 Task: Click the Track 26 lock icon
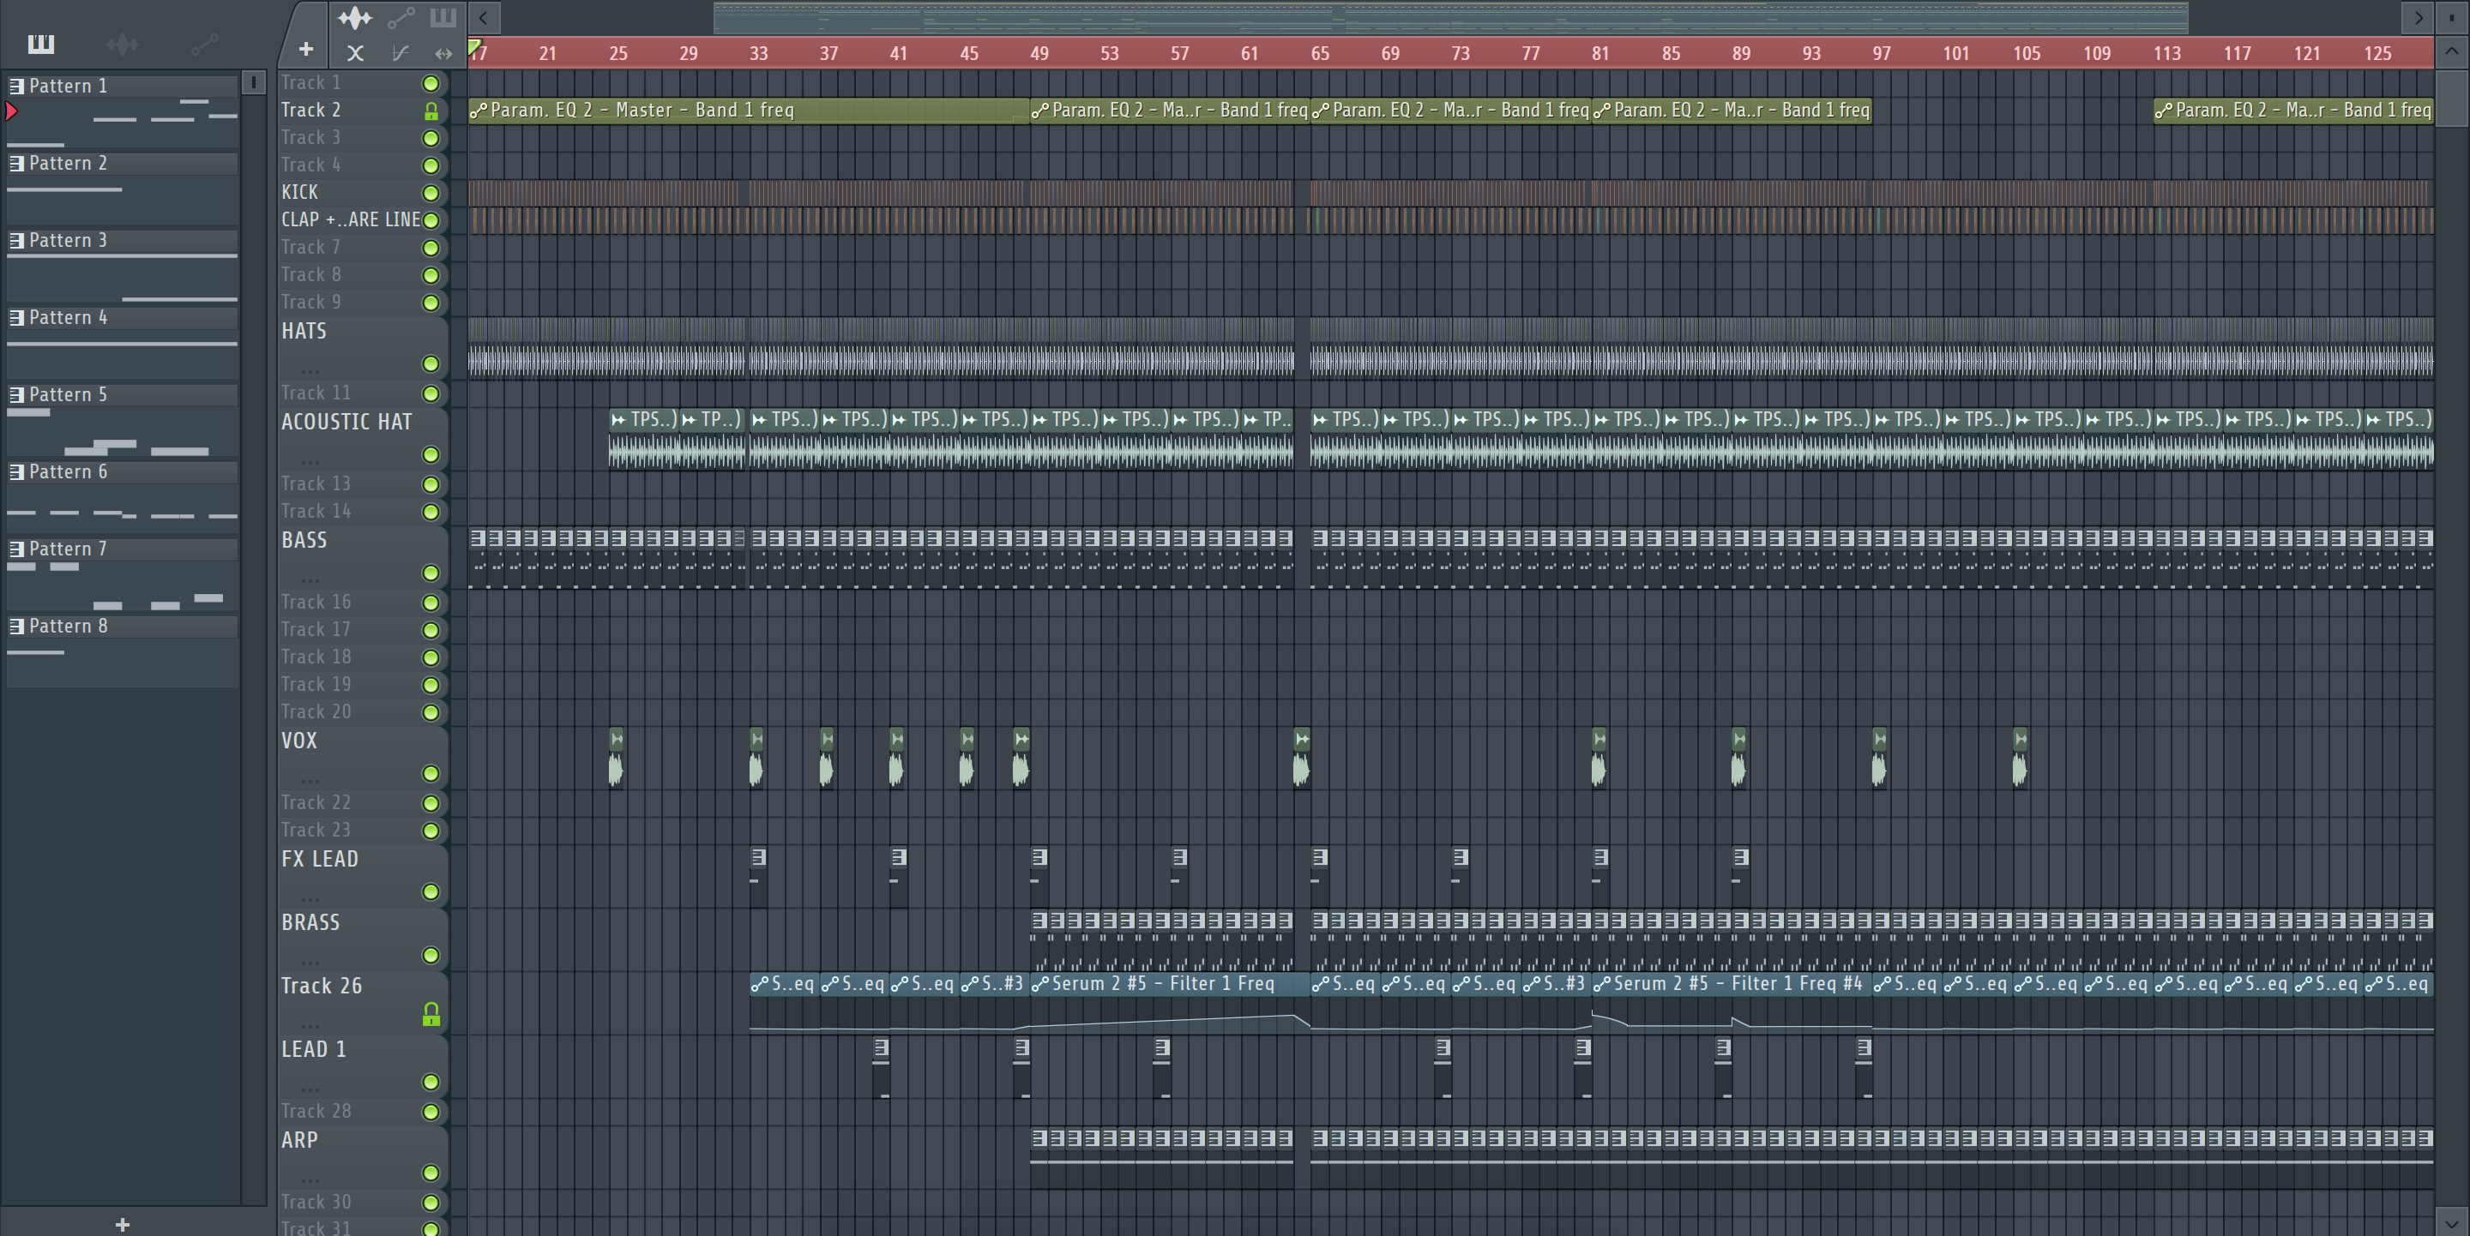[431, 1014]
